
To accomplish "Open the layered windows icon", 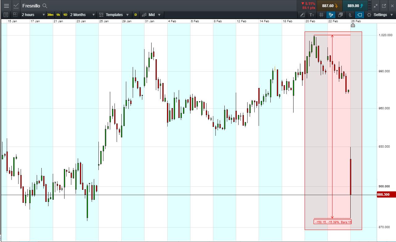I will [x=340, y=15].
